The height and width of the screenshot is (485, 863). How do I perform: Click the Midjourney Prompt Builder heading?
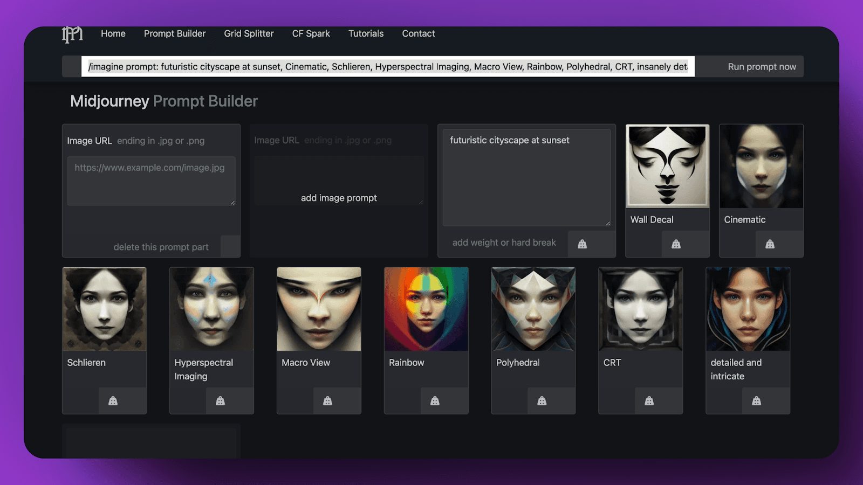coord(164,101)
